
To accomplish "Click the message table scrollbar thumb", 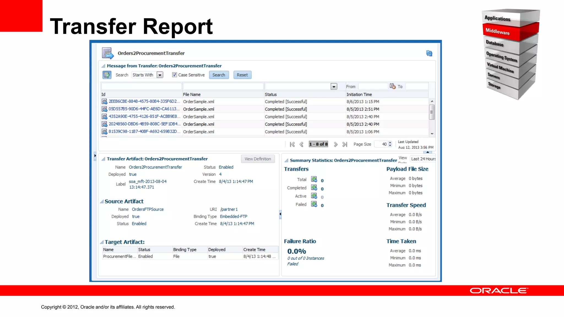I will pyautogui.click(x=432, y=112).
